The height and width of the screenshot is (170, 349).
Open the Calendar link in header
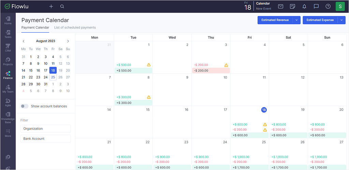point(263,3)
